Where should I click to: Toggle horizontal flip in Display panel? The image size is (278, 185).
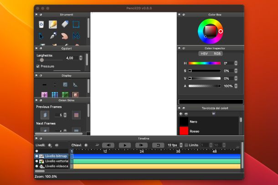[x=44, y=85]
